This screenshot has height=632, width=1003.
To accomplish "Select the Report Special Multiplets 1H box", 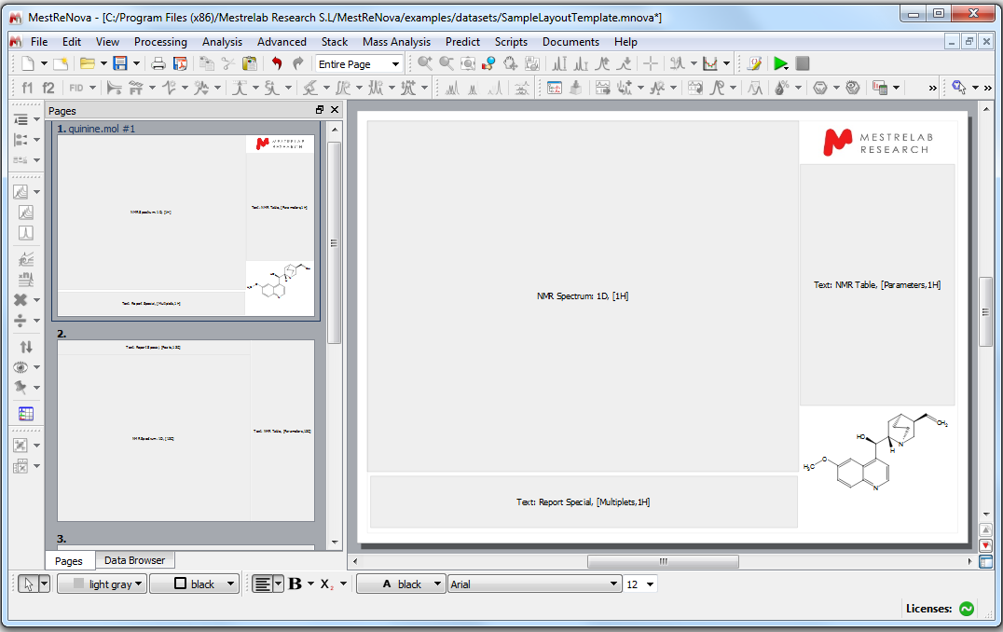I will point(584,501).
